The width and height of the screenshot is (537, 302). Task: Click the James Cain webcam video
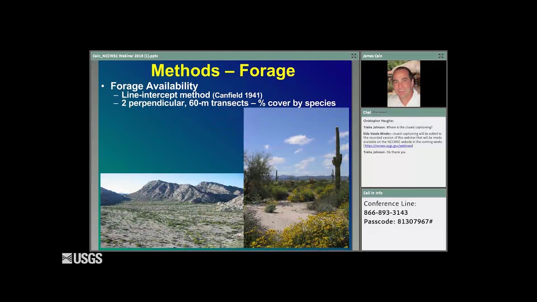tap(403, 83)
